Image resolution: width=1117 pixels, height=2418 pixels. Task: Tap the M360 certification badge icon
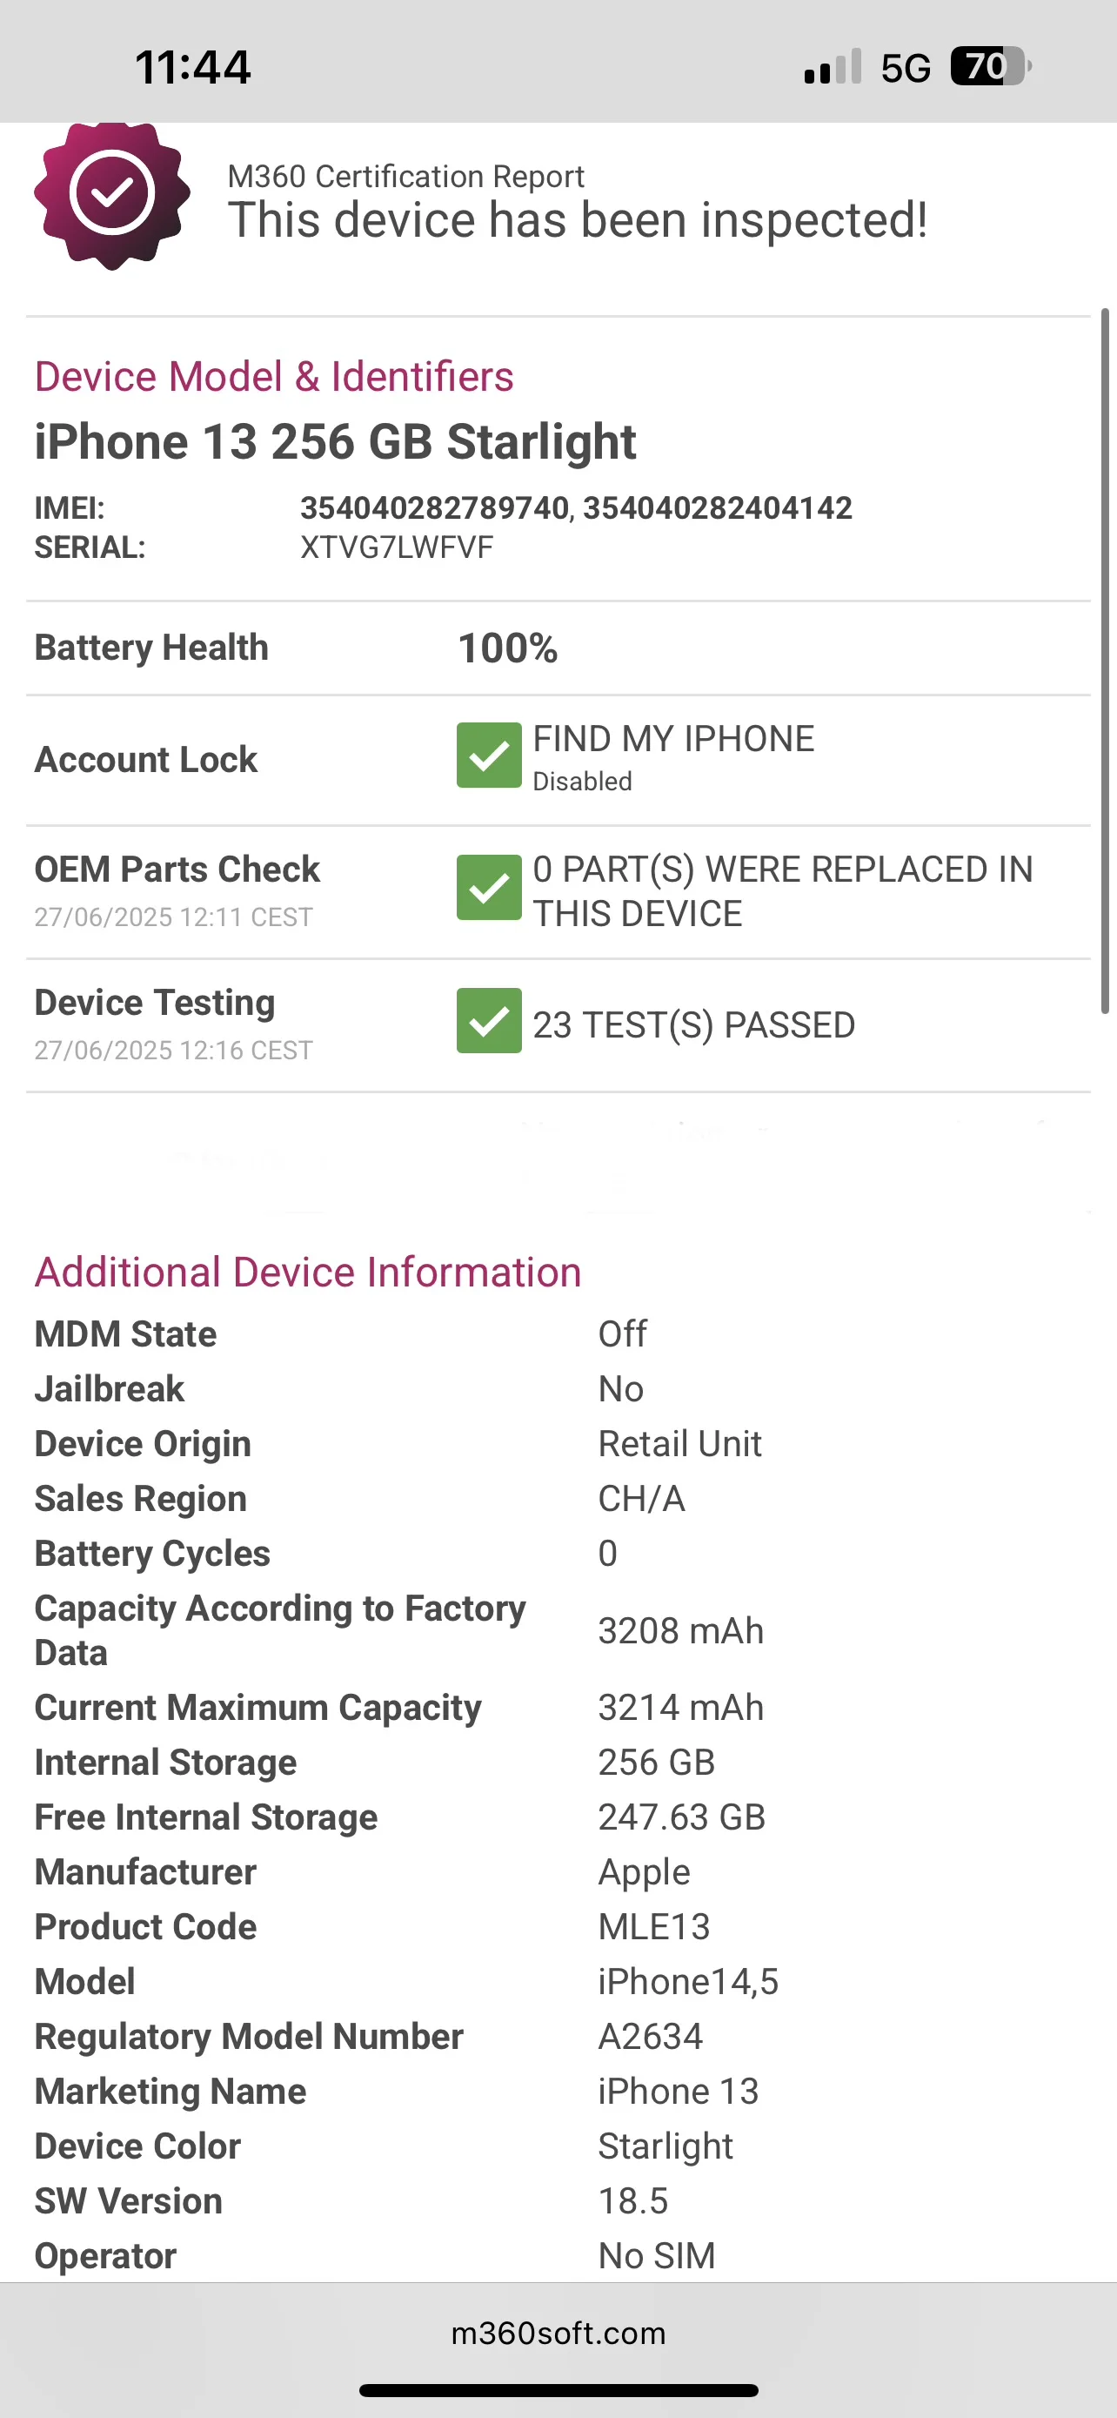tap(111, 194)
